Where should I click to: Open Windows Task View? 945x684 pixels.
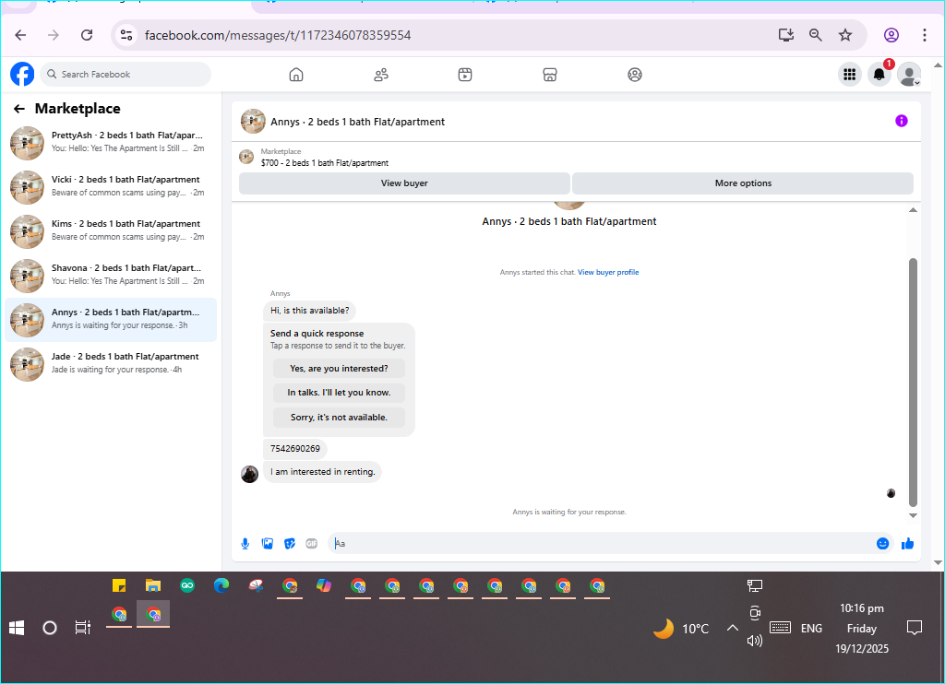[x=82, y=628]
